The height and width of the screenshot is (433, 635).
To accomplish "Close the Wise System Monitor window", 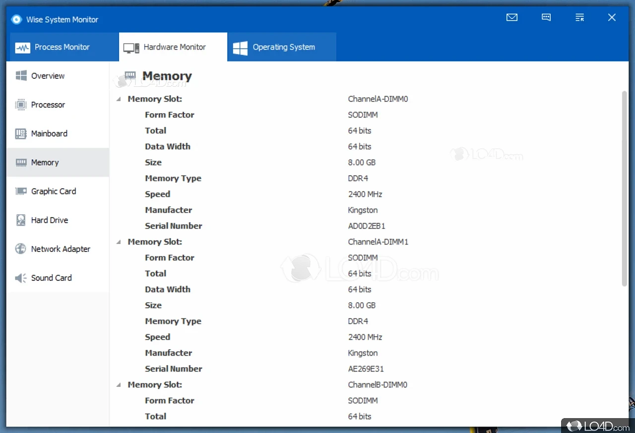I will (612, 18).
